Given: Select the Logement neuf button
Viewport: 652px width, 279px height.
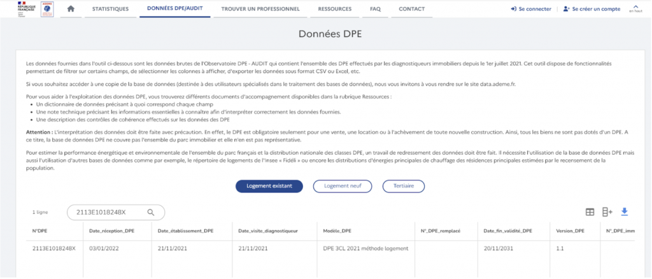Looking at the screenshot, I should 342,186.
